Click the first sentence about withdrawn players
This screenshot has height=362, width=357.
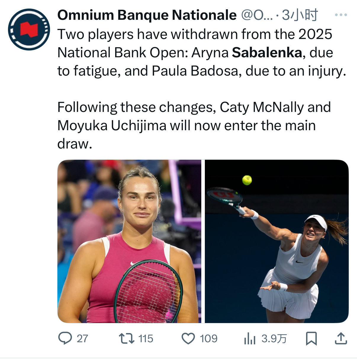pyautogui.click(x=202, y=53)
